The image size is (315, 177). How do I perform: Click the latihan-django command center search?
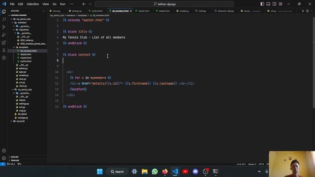coord(164,4)
